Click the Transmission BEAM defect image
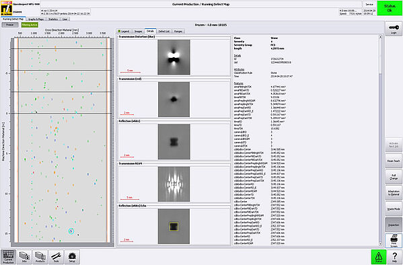The image size is (403, 265). [x=174, y=184]
